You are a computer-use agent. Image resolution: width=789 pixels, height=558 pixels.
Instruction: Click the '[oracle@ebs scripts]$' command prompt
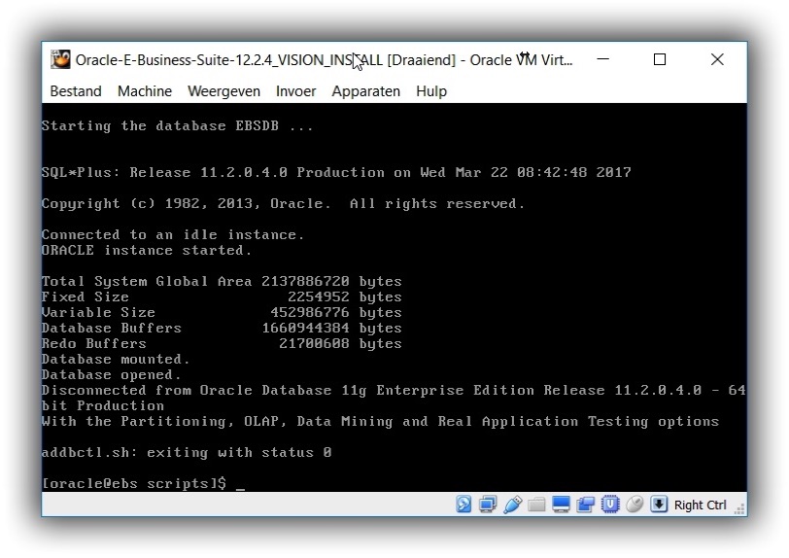tap(134, 483)
